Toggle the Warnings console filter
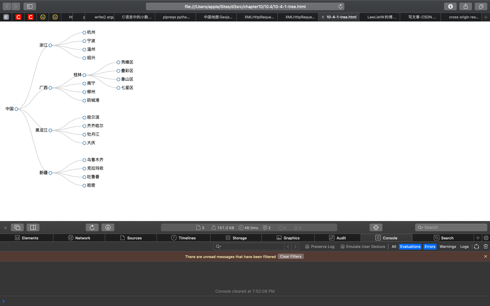The width and height of the screenshot is (490, 306). [447, 247]
